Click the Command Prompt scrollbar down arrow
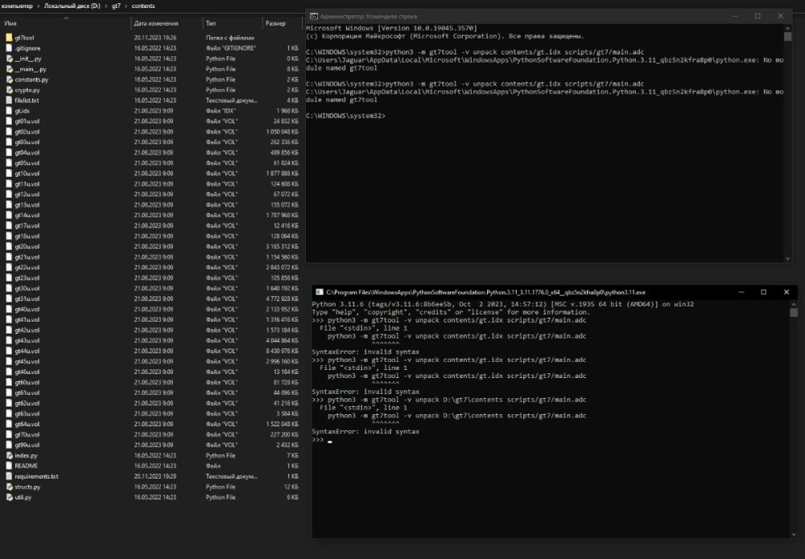The image size is (805, 559). coord(787,257)
